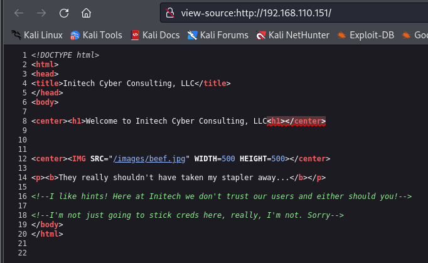Open the Exploit-DB bookmark
Viewport: 428px width, 263px height.
[366, 35]
